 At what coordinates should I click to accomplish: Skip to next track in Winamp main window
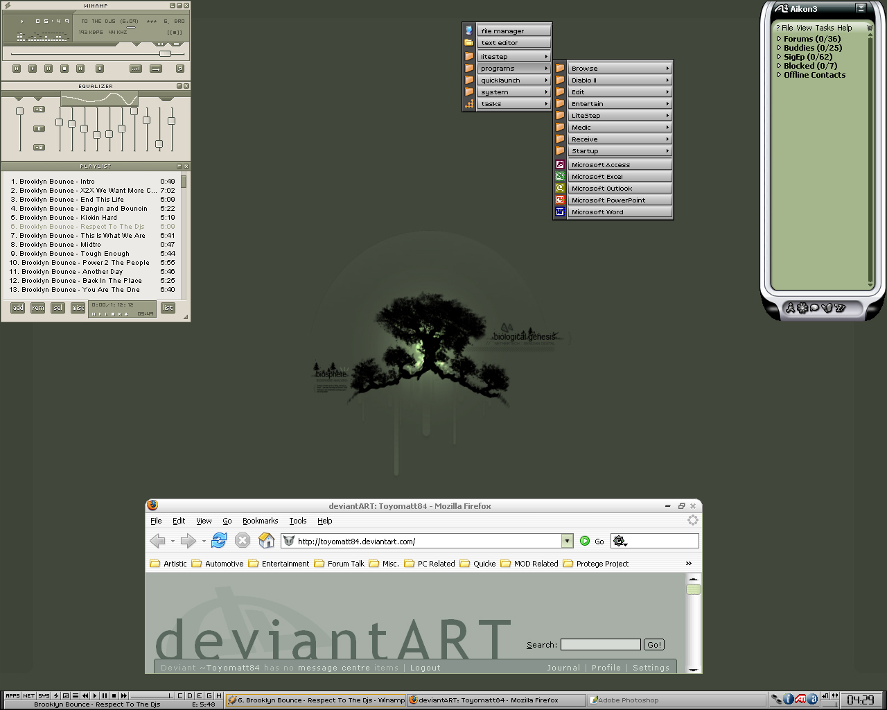coord(80,69)
